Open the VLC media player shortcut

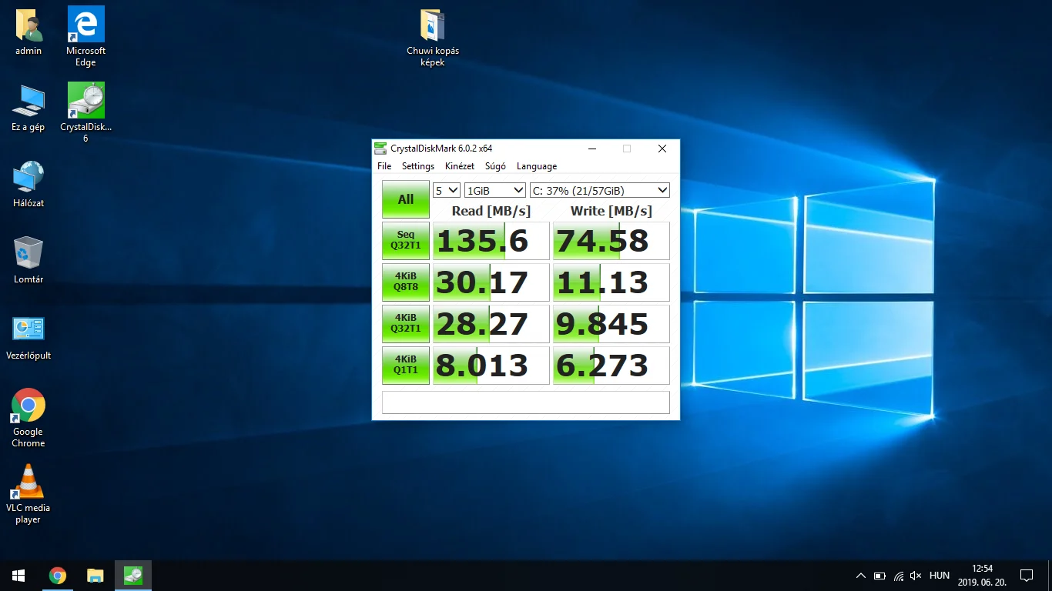pos(28,482)
